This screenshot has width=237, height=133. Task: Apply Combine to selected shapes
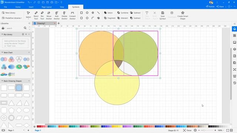coord(123,13)
